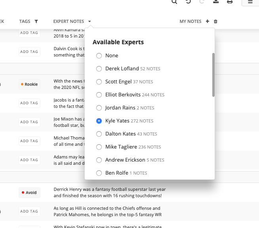This screenshot has height=228, width=259.
Task: Choose Dalton Kates expert notes
Action: click(99, 134)
